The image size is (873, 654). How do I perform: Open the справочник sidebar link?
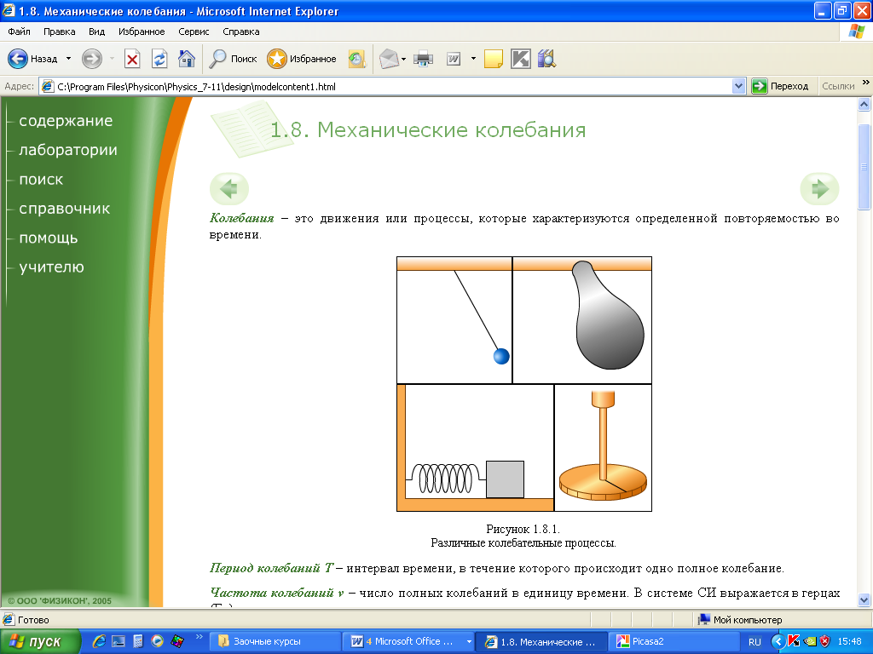(65, 209)
